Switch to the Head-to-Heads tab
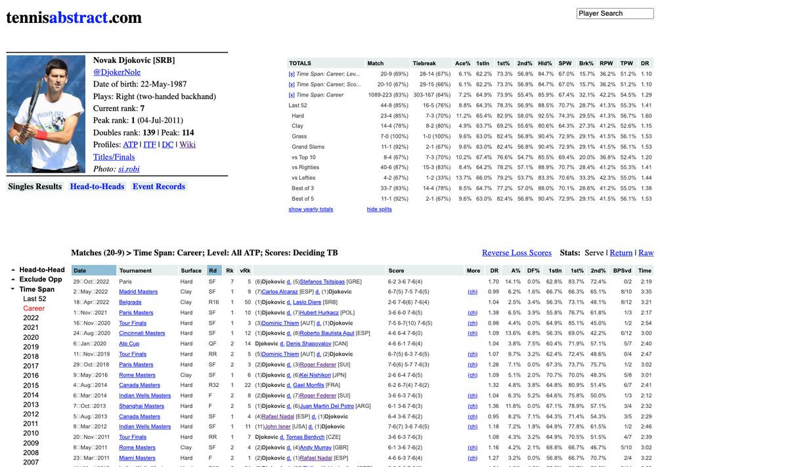 (97, 187)
